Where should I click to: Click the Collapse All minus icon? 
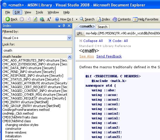coord(81,41)
